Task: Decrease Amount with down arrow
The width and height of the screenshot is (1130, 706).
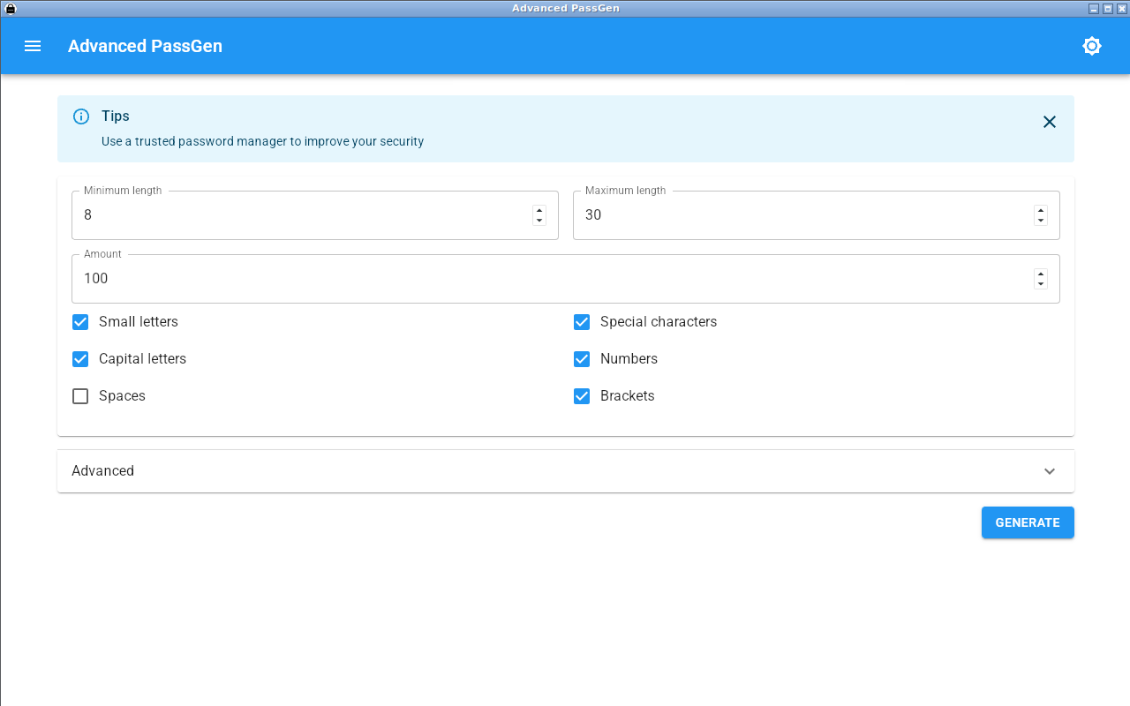Action: tap(1041, 284)
